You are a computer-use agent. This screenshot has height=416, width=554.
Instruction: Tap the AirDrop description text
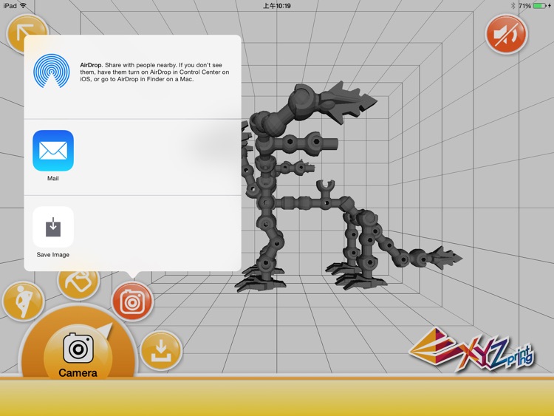pos(154,72)
